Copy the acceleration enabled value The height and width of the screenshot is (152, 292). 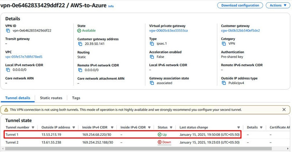(x=152, y=57)
